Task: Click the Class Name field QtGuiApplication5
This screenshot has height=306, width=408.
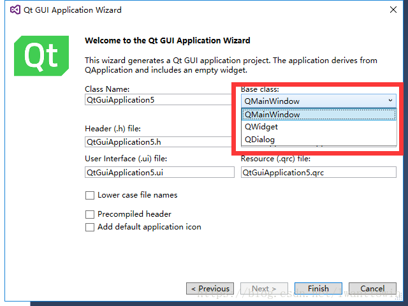Action: pyautogui.click(x=158, y=100)
